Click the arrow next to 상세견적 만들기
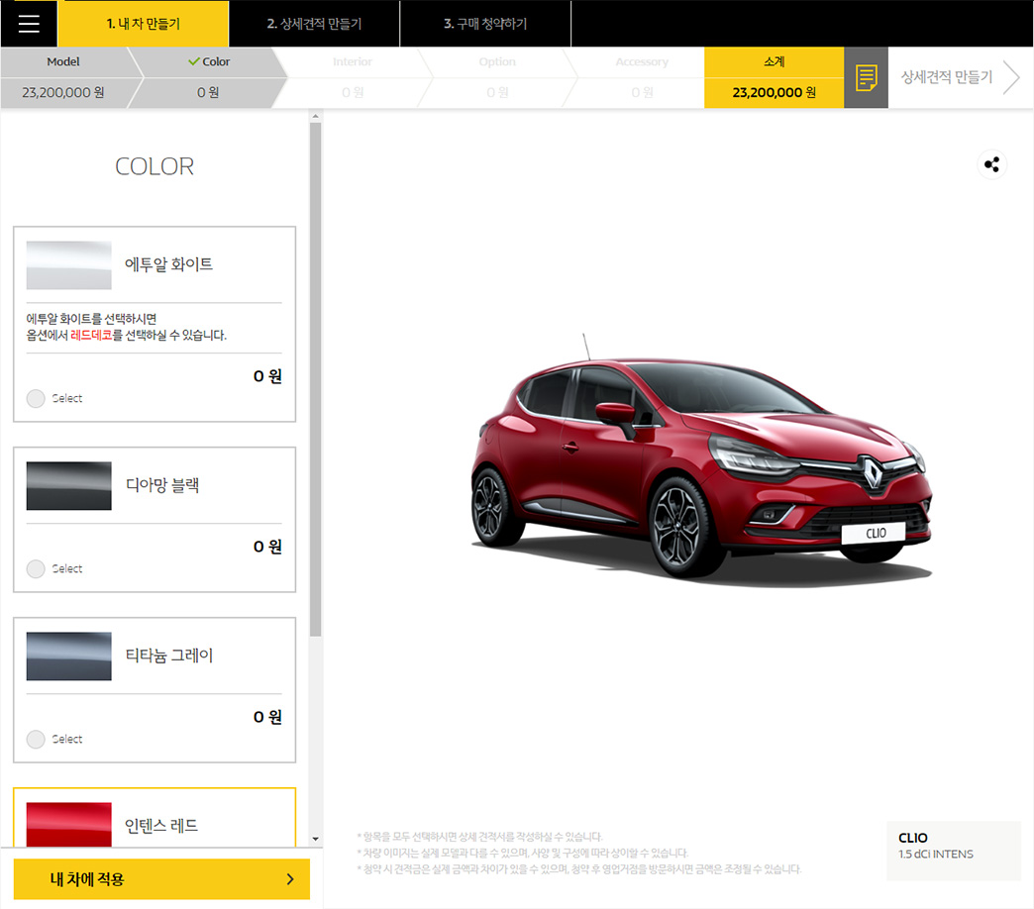1034x909 pixels. pyautogui.click(x=1011, y=77)
